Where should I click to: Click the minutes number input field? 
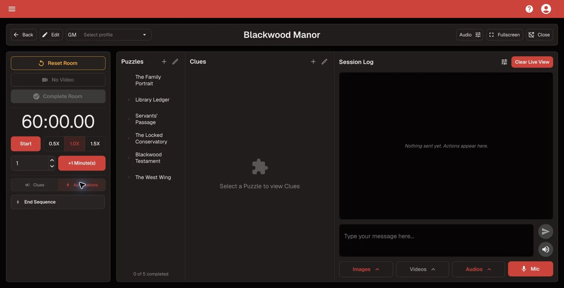click(x=30, y=163)
